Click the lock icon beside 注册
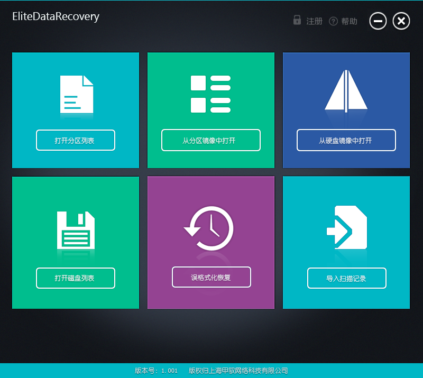423x378 pixels. (297, 21)
